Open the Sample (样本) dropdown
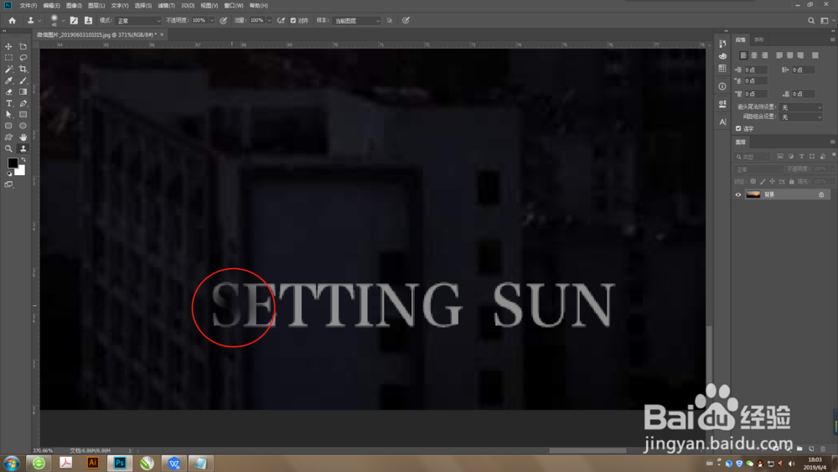Viewport: 838px width, 472px height. point(356,20)
